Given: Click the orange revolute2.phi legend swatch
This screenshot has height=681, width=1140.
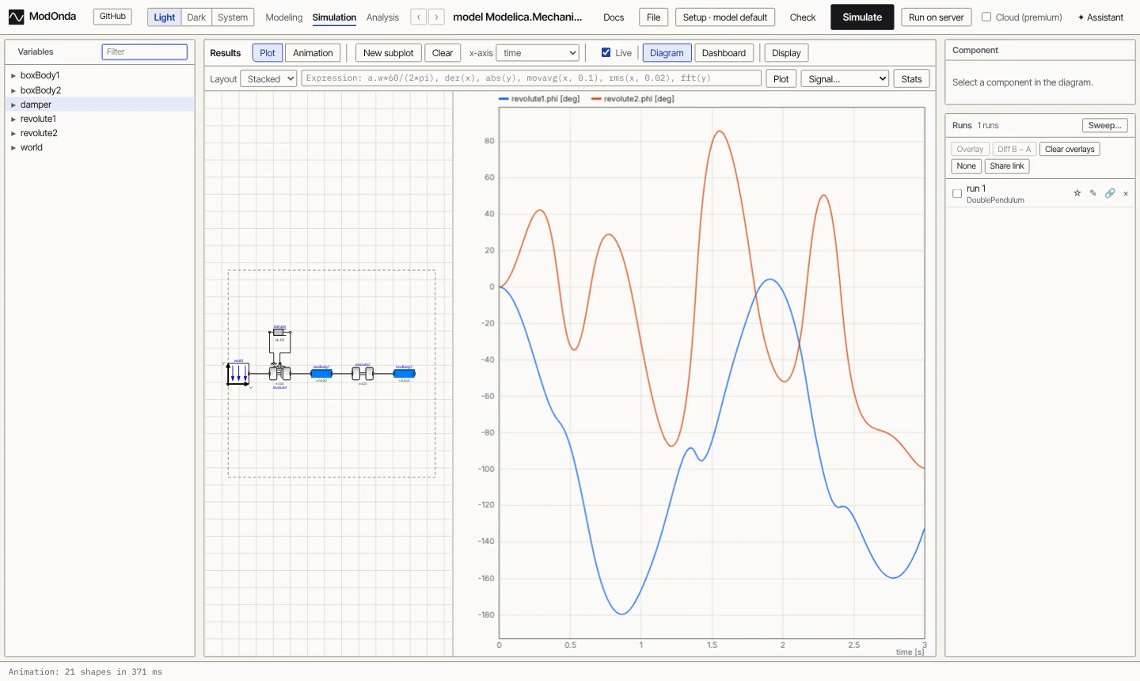Looking at the screenshot, I should click(596, 99).
